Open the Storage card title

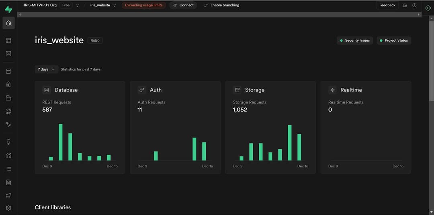(x=255, y=90)
